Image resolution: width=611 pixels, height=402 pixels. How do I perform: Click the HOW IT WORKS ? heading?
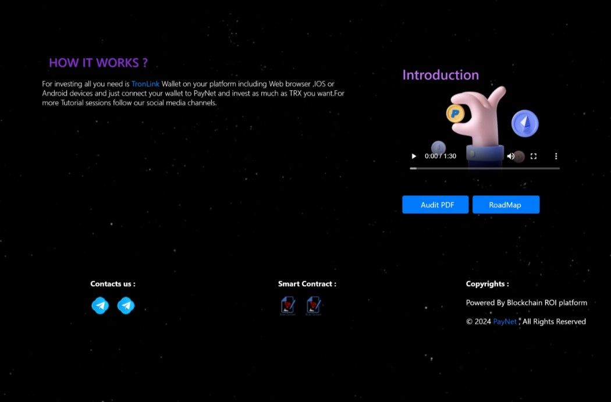pos(98,63)
